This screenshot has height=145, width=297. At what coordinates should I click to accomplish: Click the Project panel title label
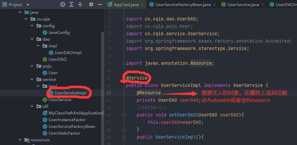15,5
